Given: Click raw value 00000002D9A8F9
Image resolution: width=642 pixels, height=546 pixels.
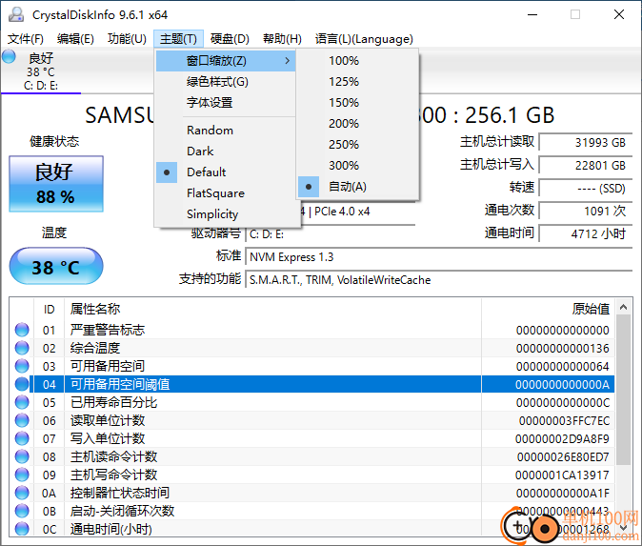Looking at the screenshot, I should pyautogui.click(x=562, y=438).
